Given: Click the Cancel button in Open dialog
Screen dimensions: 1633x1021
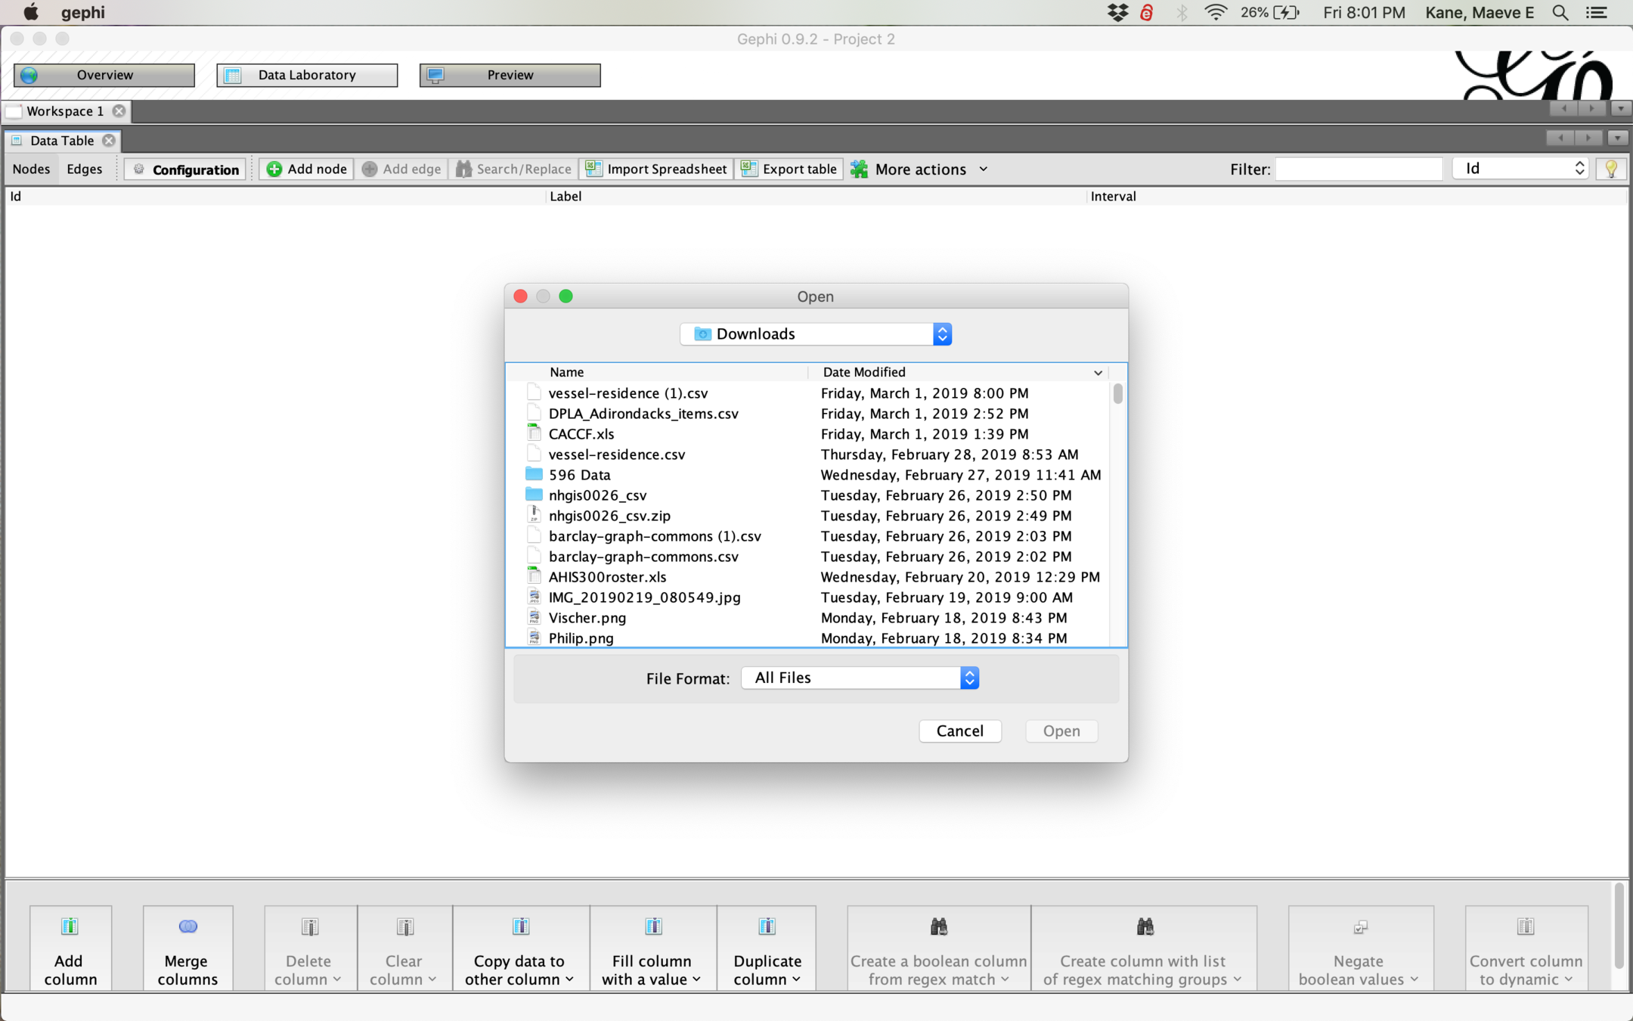Looking at the screenshot, I should tap(959, 731).
